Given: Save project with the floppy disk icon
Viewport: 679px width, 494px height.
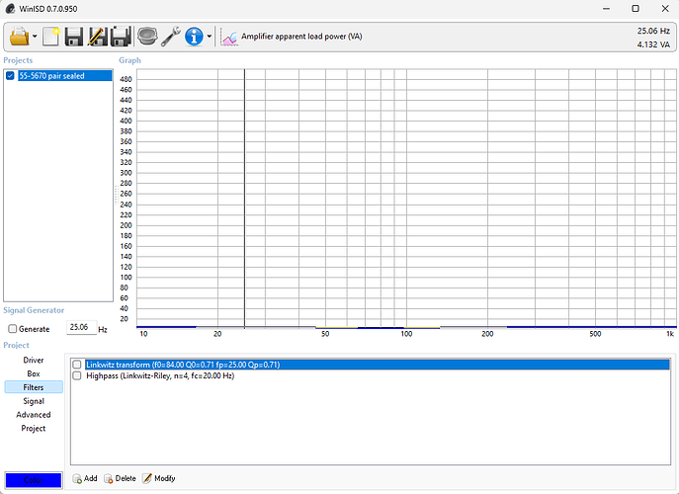Looking at the screenshot, I should tap(74, 37).
